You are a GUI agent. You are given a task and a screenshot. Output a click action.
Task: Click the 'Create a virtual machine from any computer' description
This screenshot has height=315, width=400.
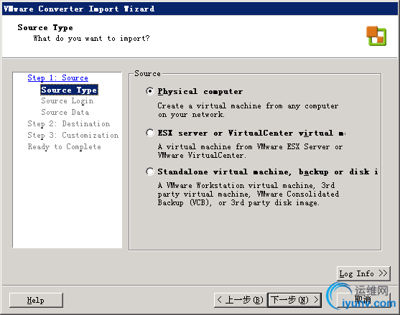(248, 110)
